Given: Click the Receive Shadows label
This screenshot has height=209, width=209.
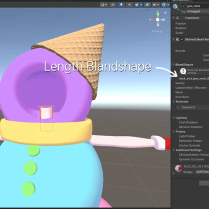Looking at the screenshot, I should coord(190,127).
